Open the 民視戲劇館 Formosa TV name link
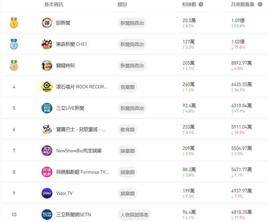 coord(82,172)
